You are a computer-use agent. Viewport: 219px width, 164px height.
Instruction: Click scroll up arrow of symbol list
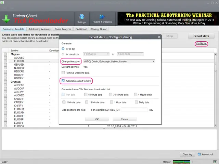pyautogui.click(x=215, y=54)
